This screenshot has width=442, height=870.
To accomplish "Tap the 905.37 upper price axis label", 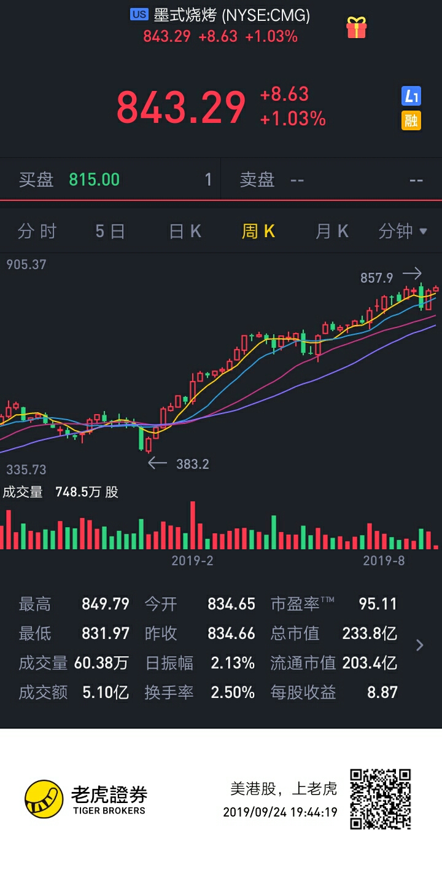I will tap(26, 265).
